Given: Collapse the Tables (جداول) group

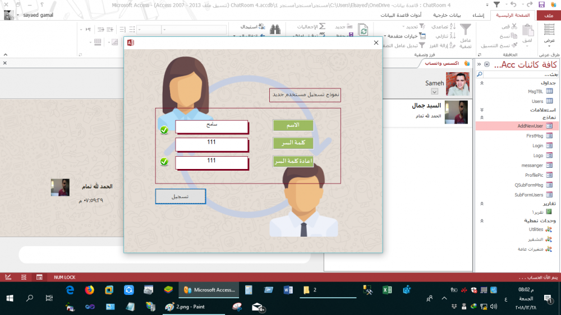Looking at the screenshot, I should [x=481, y=83].
